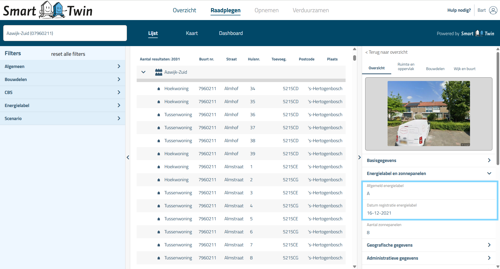Image resolution: width=500 pixels, height=269 pixels.
Task: Click house icon for Almstraat 1 row
Action: pos(159,167)
